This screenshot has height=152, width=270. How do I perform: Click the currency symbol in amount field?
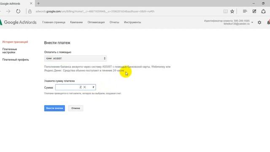click(x=93, y=87)
